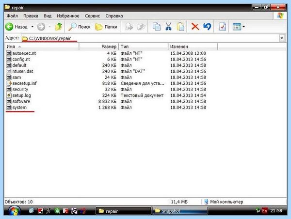Screen dimensions: 291x219
Task: Open the Правка menu
Action: coord(31,16)
